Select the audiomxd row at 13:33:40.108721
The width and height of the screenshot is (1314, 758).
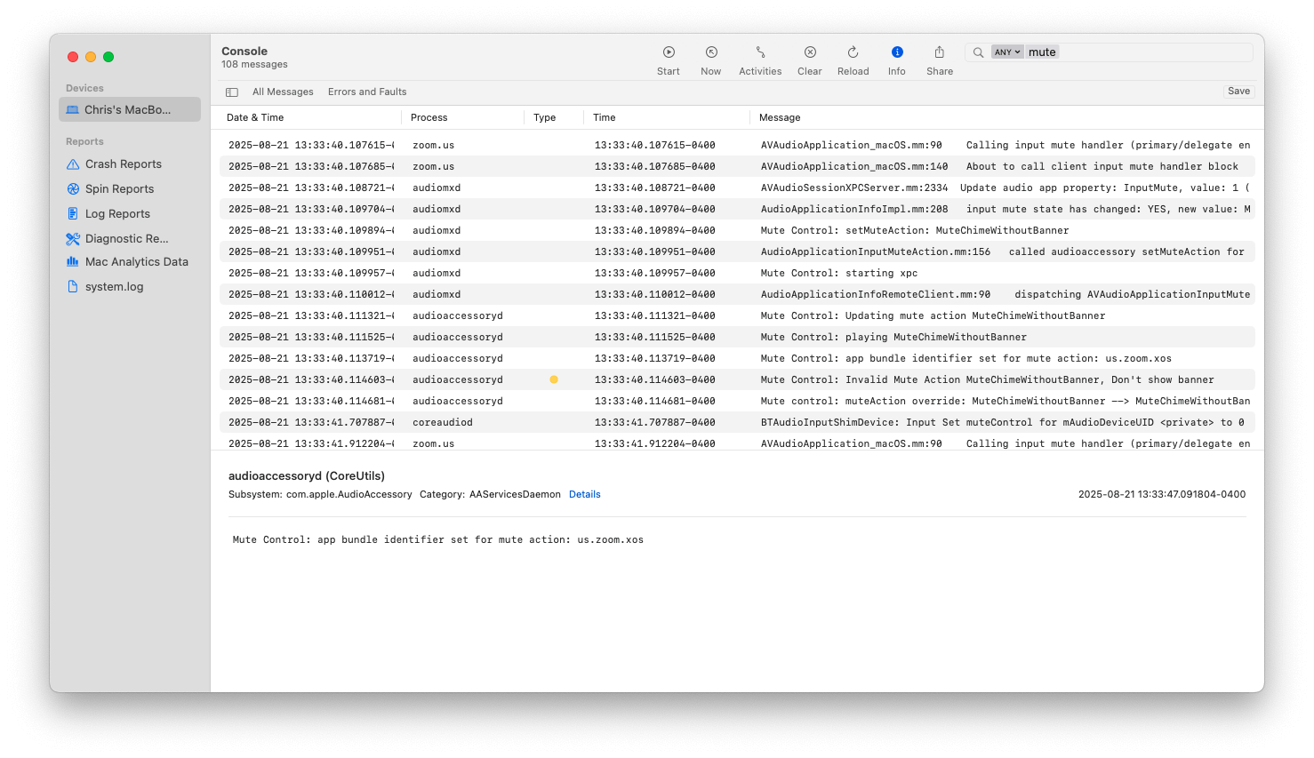click(737, 188)
